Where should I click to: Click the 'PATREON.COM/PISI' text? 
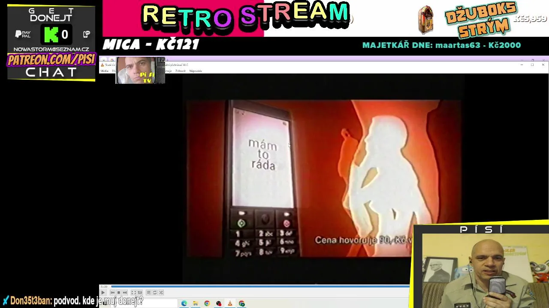(x=51, y=60)
